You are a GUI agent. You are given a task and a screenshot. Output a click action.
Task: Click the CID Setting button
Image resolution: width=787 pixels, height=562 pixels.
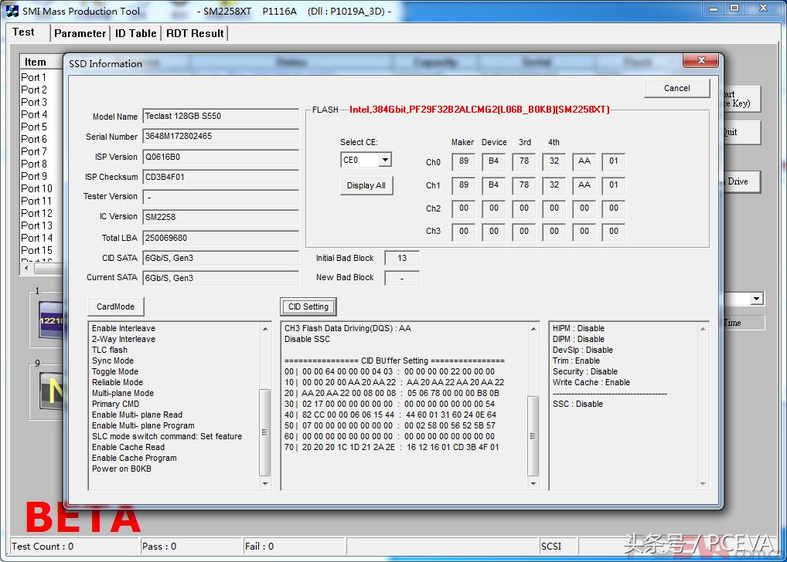pos(308,306)
